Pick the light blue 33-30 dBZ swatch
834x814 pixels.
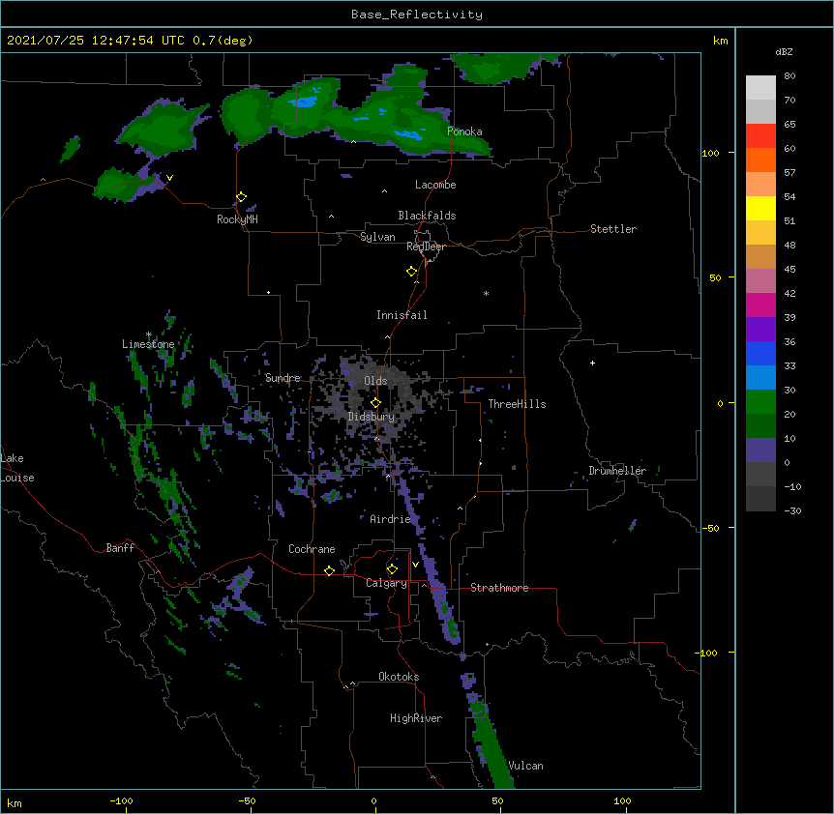(x=760, y=378)
